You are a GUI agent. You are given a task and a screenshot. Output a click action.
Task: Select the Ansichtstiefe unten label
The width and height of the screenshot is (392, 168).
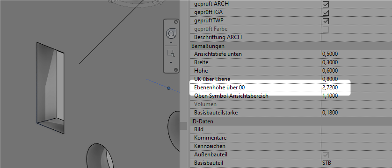(x=218, y=54)
